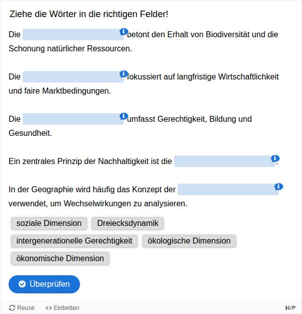This screenshot has width=302, height=314.
Task: Click the info tip icon after 'Nachhaltigkeit ist die'
Action: (x=275, y=159)
